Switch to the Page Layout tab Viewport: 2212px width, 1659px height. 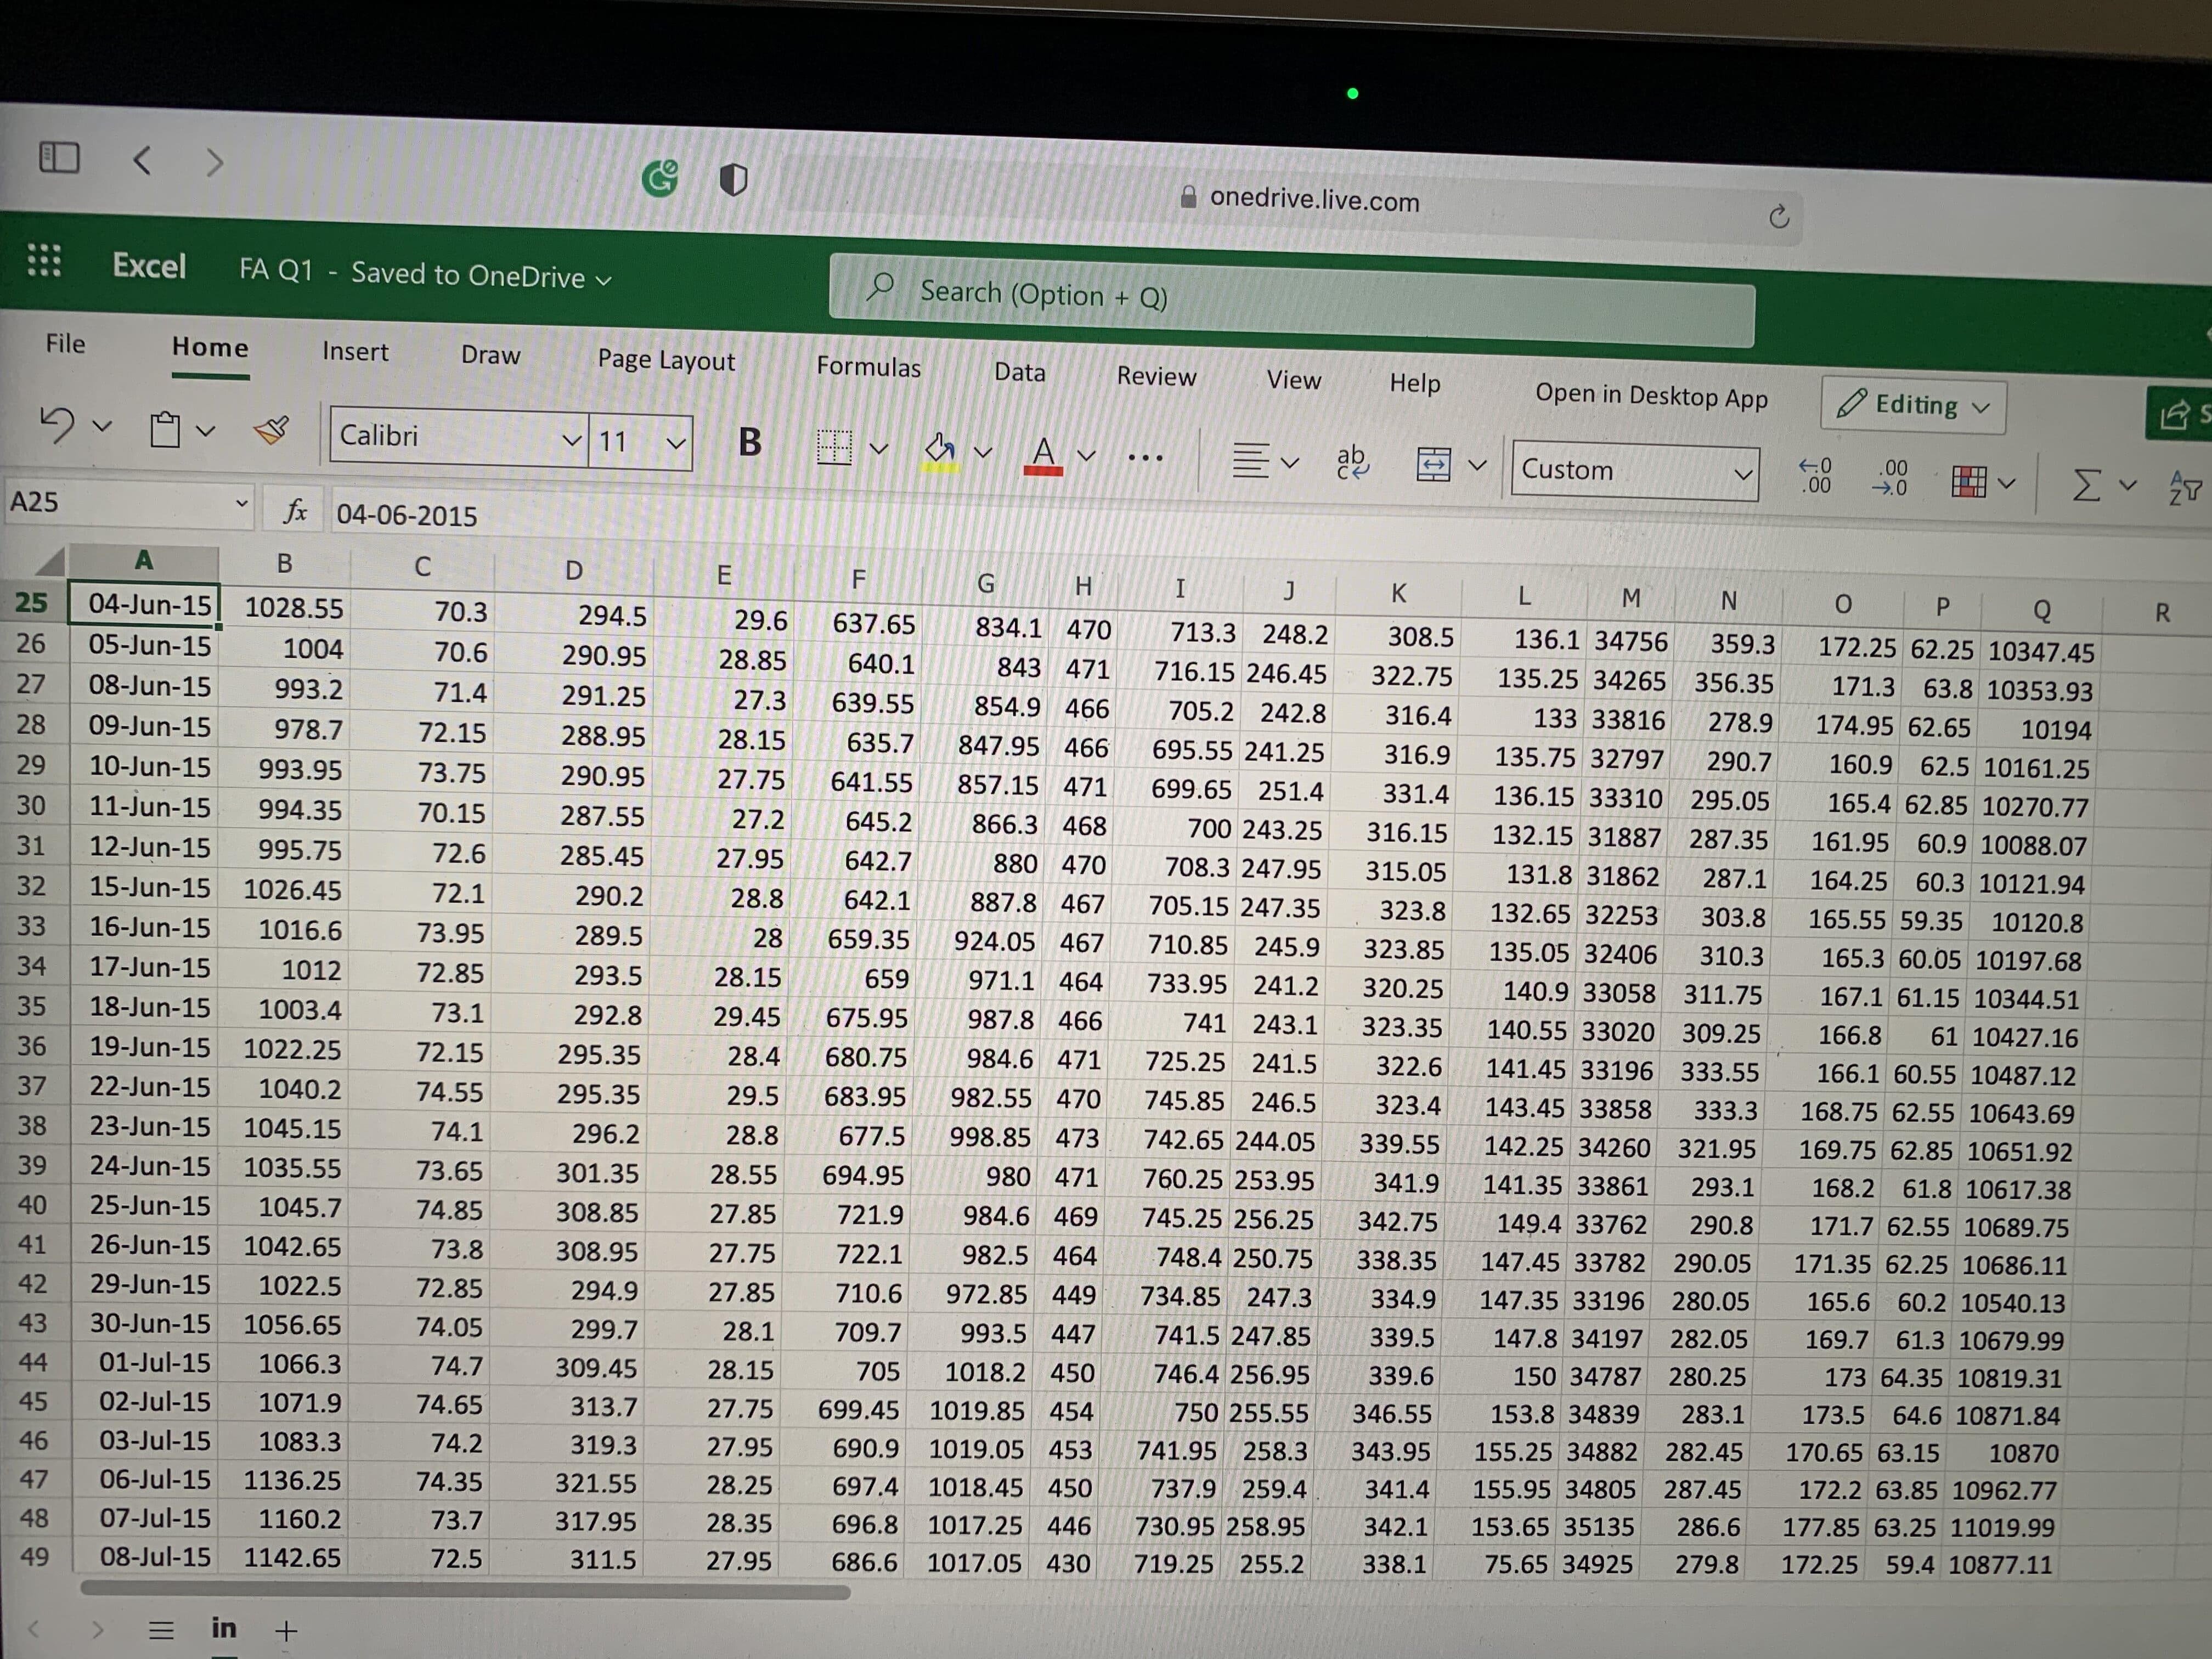tap(666, 361)
